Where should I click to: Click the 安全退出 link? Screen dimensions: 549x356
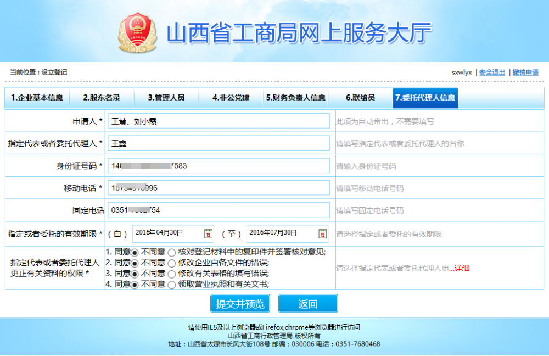492,72
